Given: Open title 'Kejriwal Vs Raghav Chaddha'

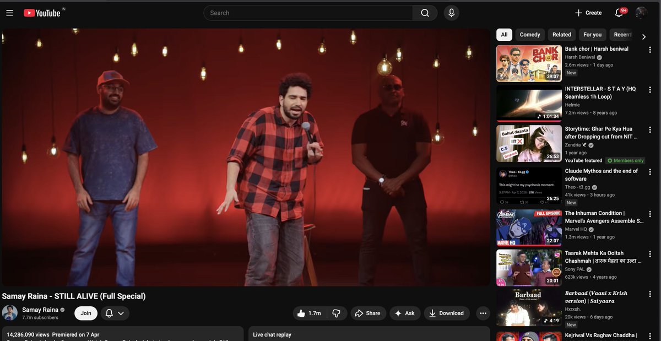Looking at the screenshot, I should 601,335.
